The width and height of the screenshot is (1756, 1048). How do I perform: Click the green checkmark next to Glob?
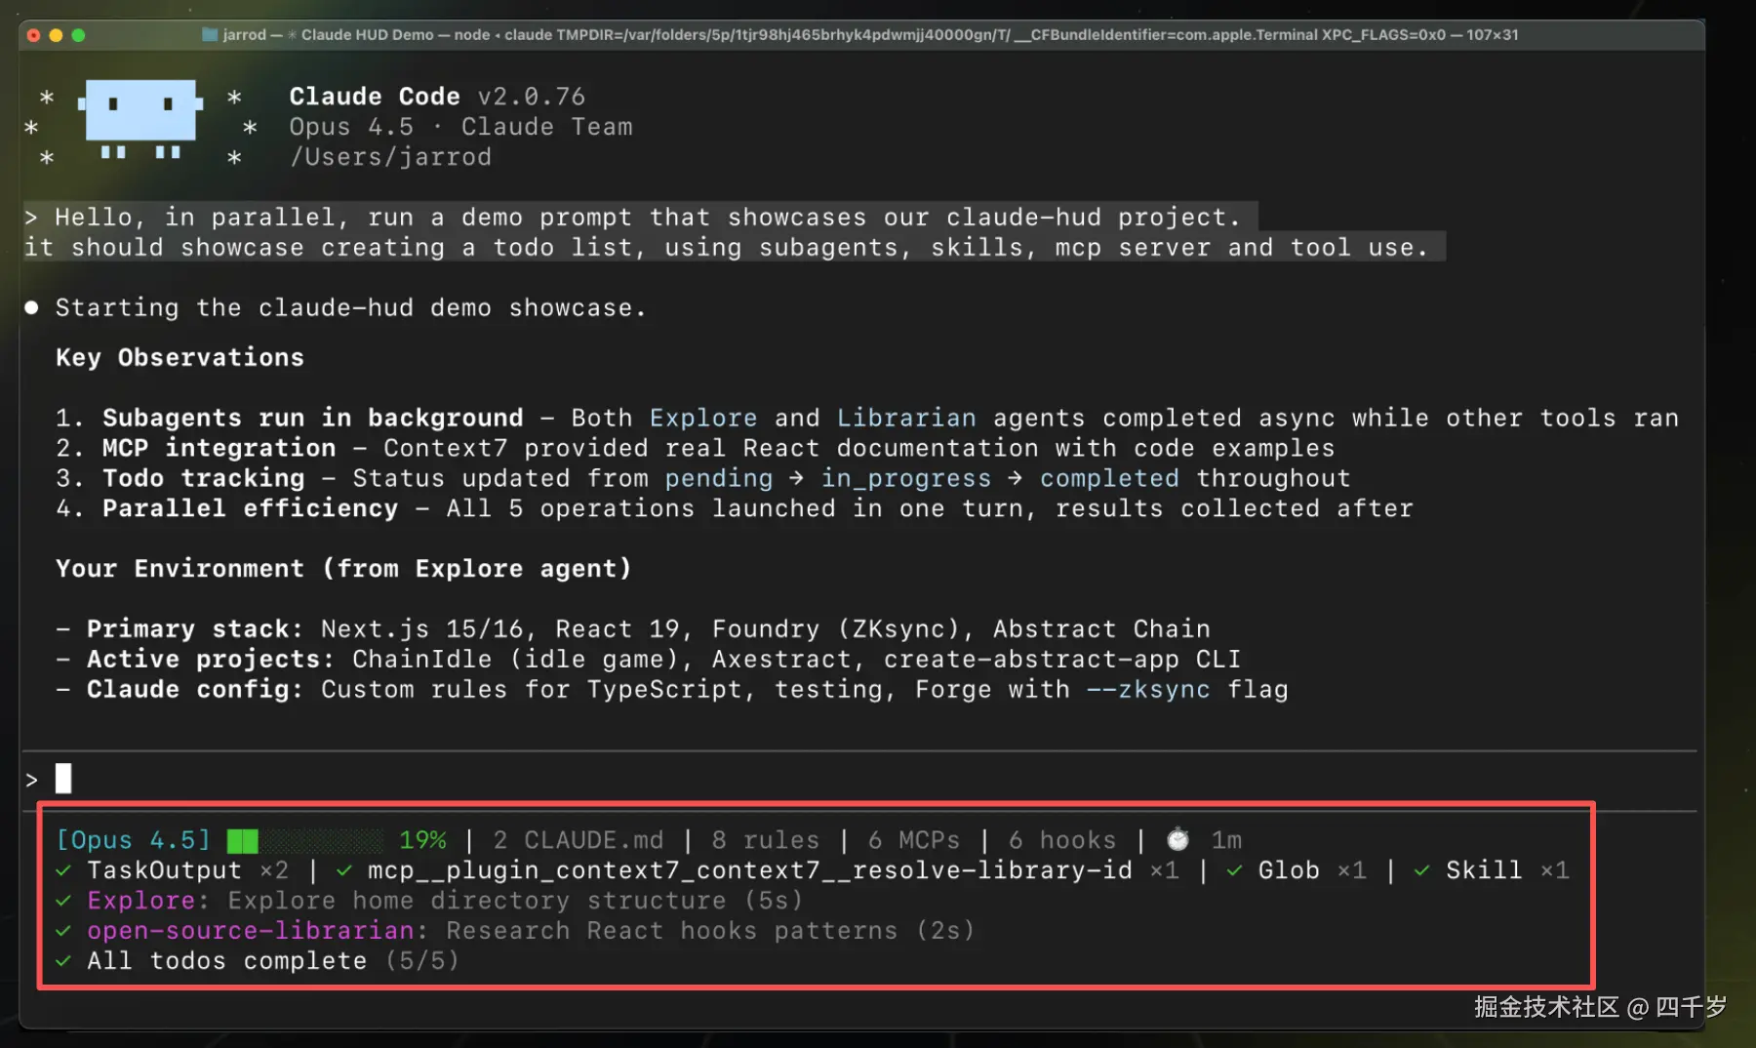pyautogui.click(x=1235, y=870)
